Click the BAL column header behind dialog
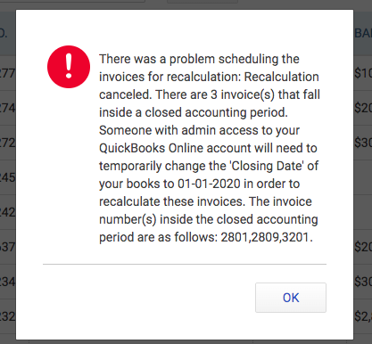 (x=363, y=33)
